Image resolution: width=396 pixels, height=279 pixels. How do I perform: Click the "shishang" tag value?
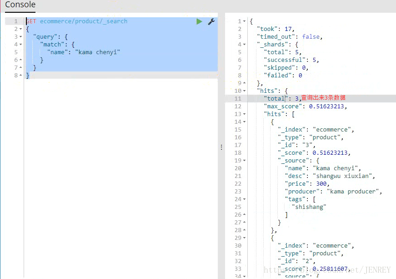(309, 207)
